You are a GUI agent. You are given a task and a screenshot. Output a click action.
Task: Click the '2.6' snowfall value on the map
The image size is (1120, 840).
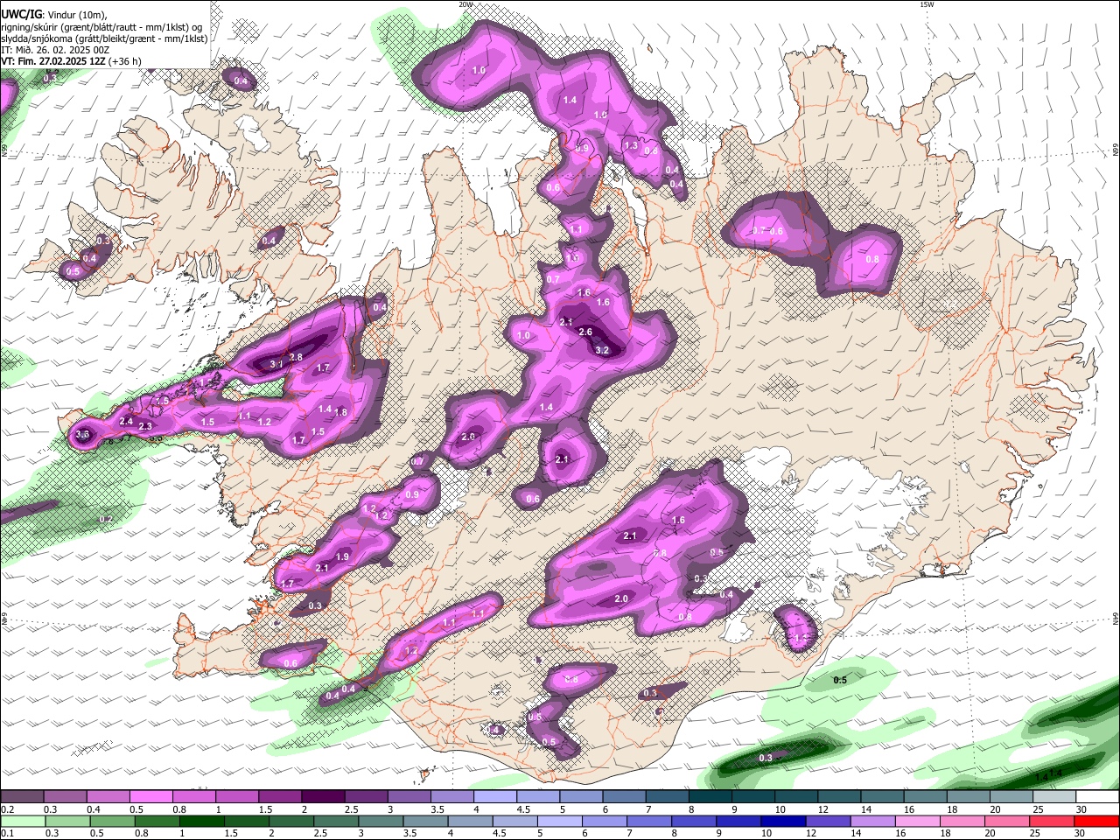pyautogui.click(x=585, y=332)
